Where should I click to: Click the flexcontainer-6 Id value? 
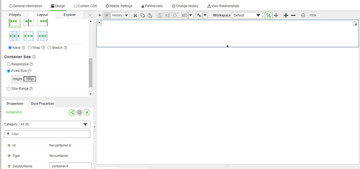(60, 145)
